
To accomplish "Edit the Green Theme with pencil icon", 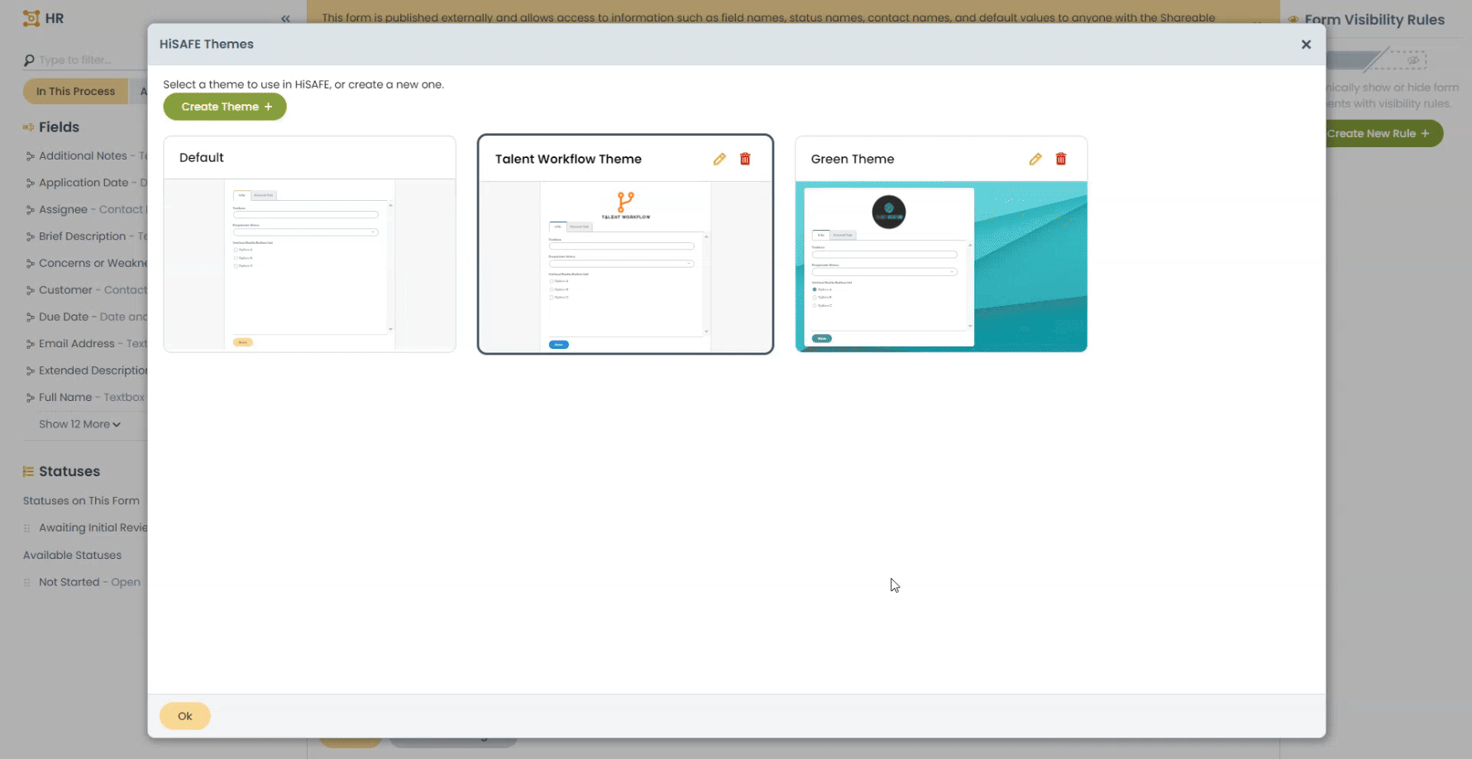I will 1035,159.
